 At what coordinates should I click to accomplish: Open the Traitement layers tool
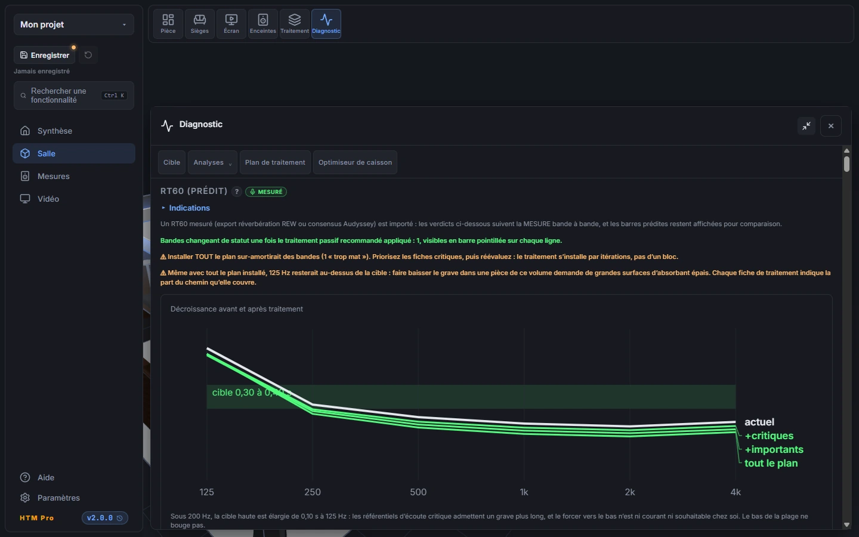tap(295, 24)
